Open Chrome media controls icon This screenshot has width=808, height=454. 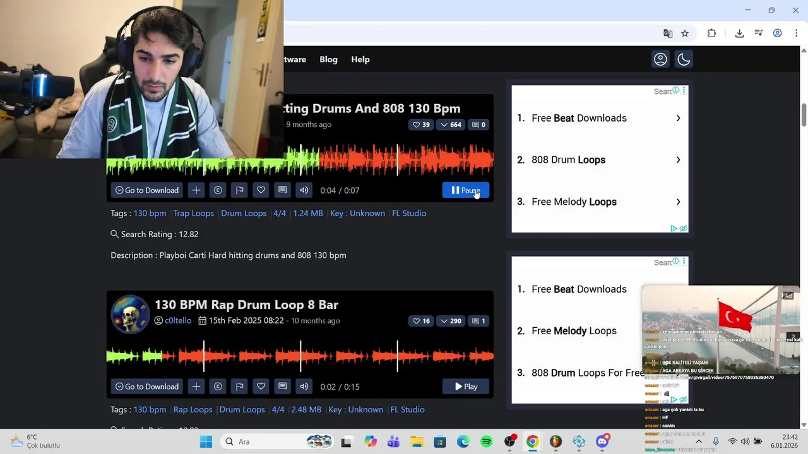pos(759,33)
